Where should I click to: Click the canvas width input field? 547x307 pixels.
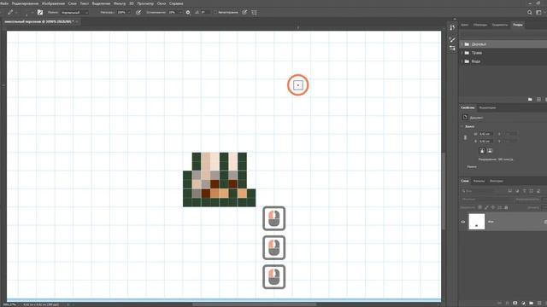(485, 134)
